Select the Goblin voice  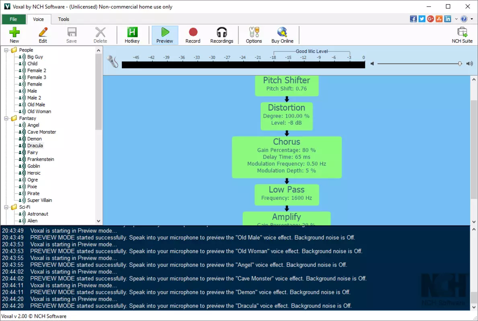coord(33,166)
